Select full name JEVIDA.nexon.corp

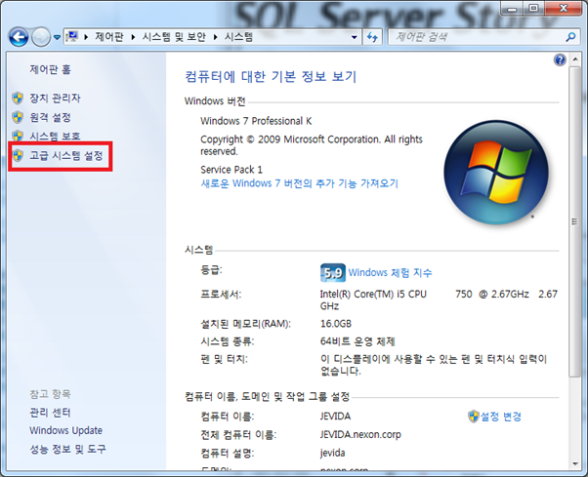(360, 435)
